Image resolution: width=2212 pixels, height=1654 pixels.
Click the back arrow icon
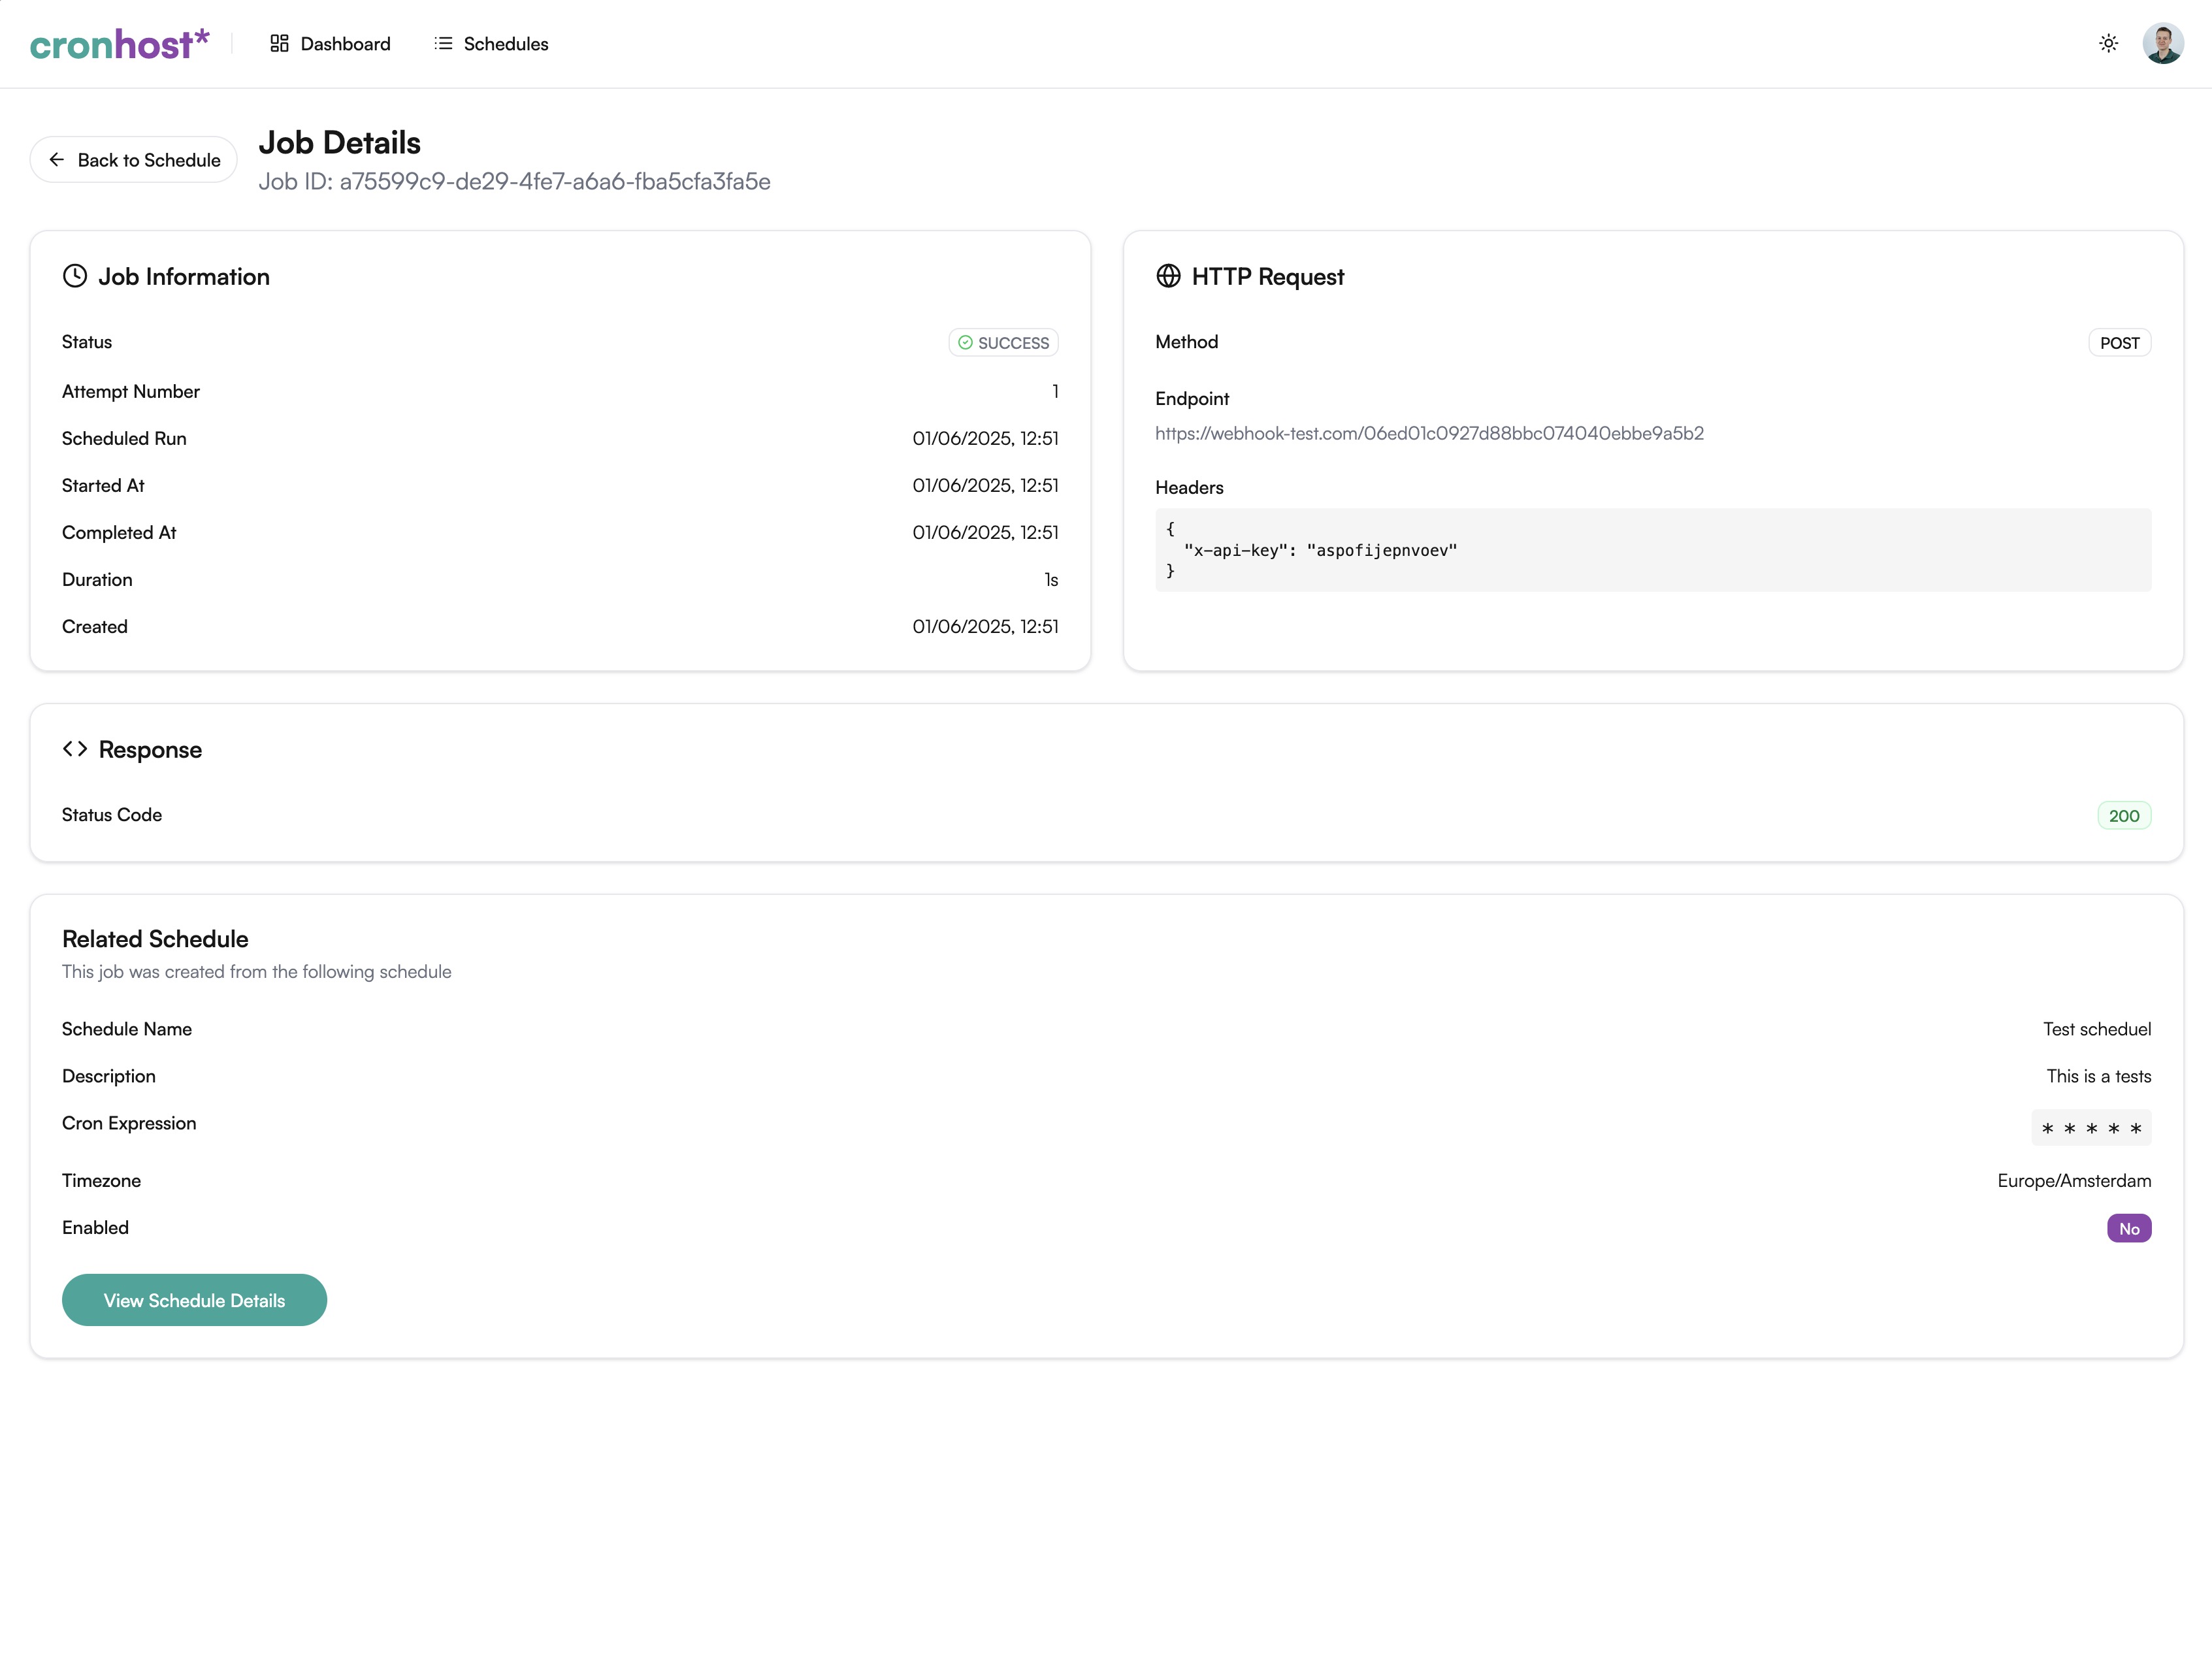[x=57, y=160]
